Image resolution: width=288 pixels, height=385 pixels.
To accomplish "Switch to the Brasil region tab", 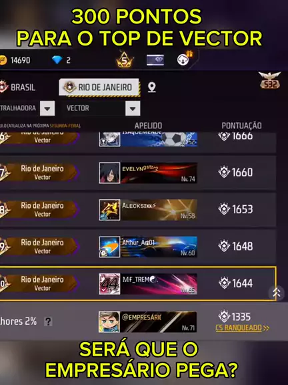I will 18,87.
